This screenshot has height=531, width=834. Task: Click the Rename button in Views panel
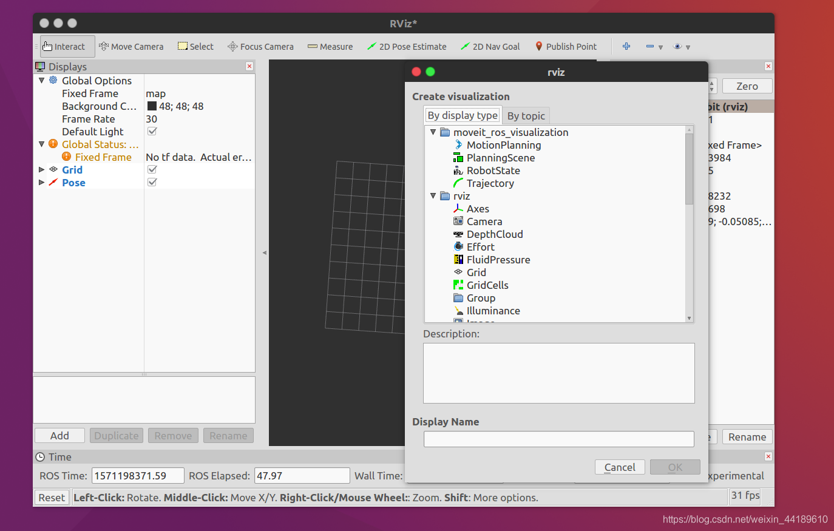pos(747,437)
